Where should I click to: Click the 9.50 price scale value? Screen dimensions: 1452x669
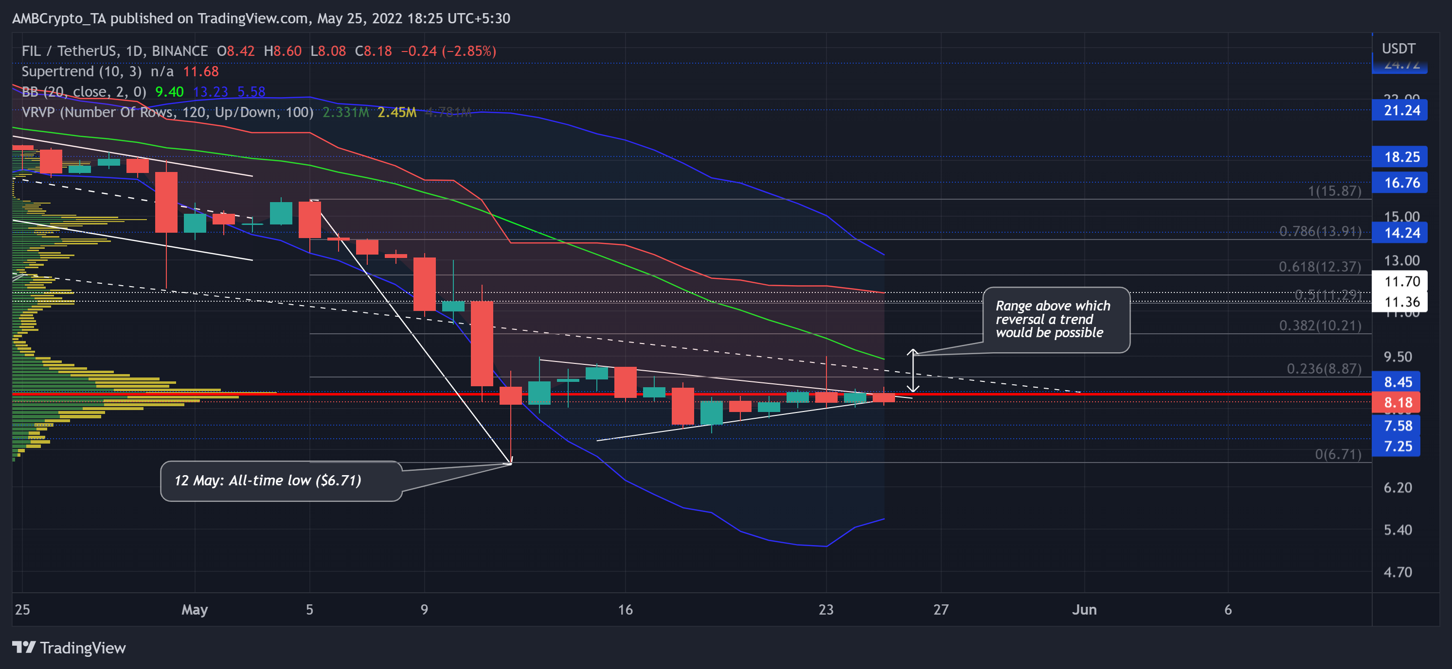point(1398,357)
